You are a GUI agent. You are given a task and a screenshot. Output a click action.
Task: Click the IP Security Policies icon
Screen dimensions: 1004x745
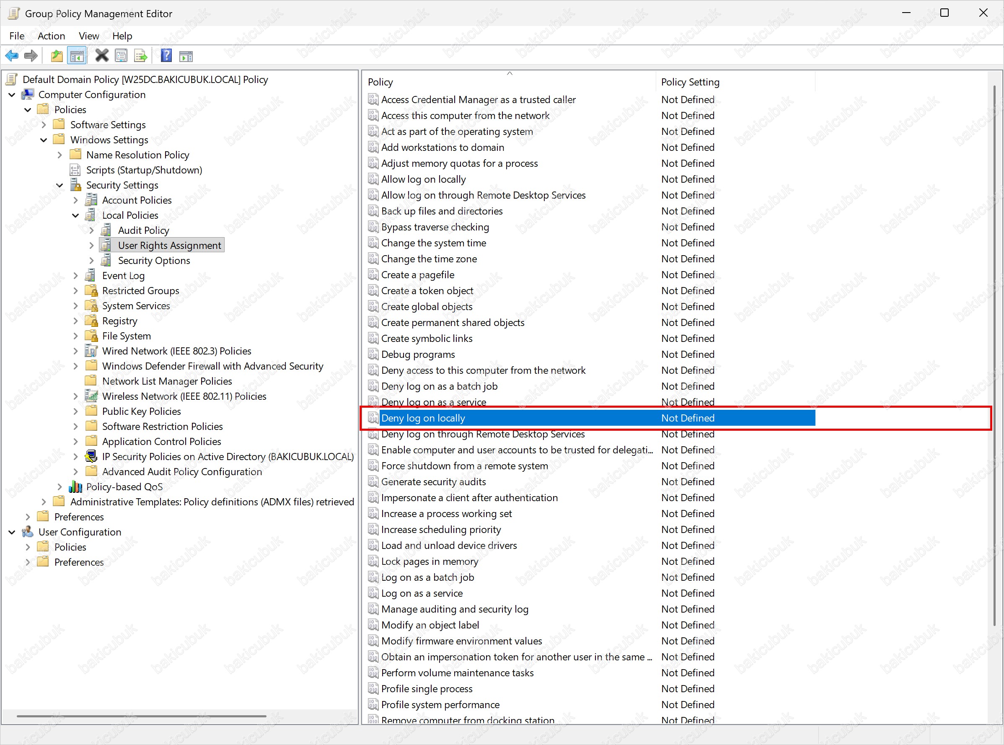91,456
